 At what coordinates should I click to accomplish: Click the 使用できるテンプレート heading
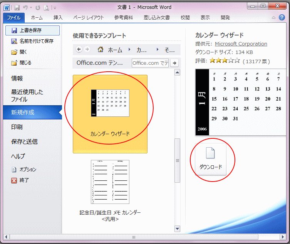pos(99,36)
